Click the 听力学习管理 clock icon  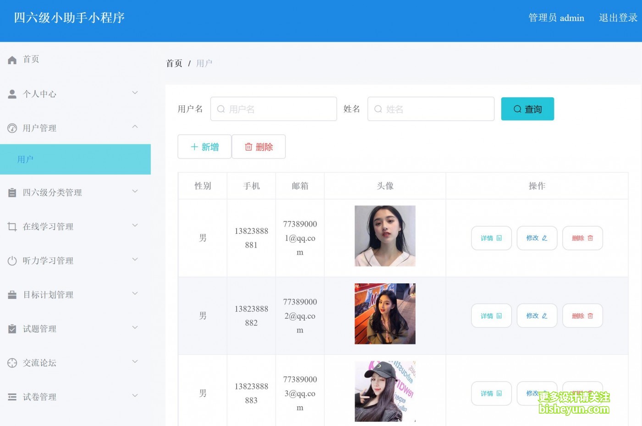(12, 260)
